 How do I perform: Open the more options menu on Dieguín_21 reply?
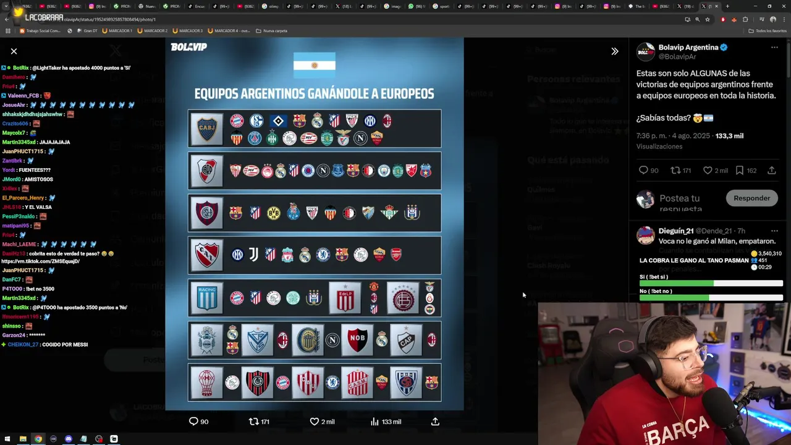[774, 231]
